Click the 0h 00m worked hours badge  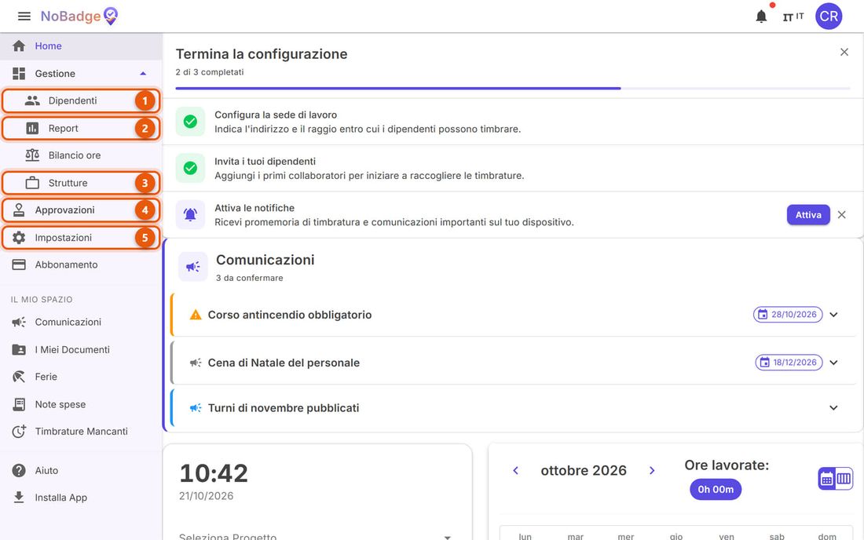[x=716, y=489]
